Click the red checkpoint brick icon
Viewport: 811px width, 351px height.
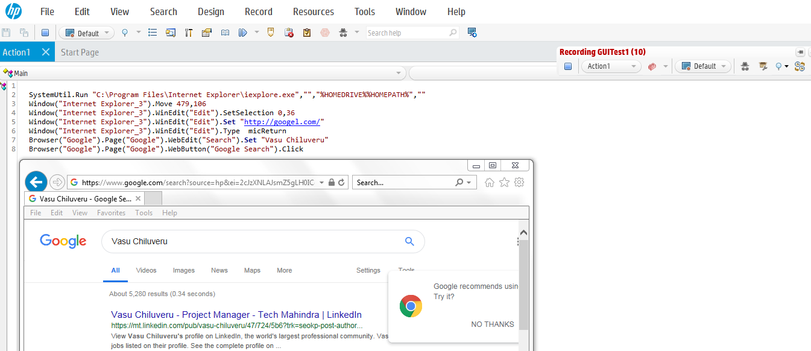652,66
